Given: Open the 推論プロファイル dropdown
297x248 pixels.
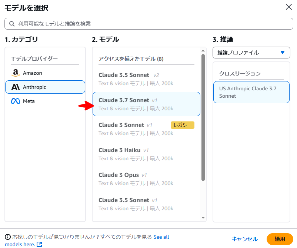Looking at the screenshot, I should [251, 53].
